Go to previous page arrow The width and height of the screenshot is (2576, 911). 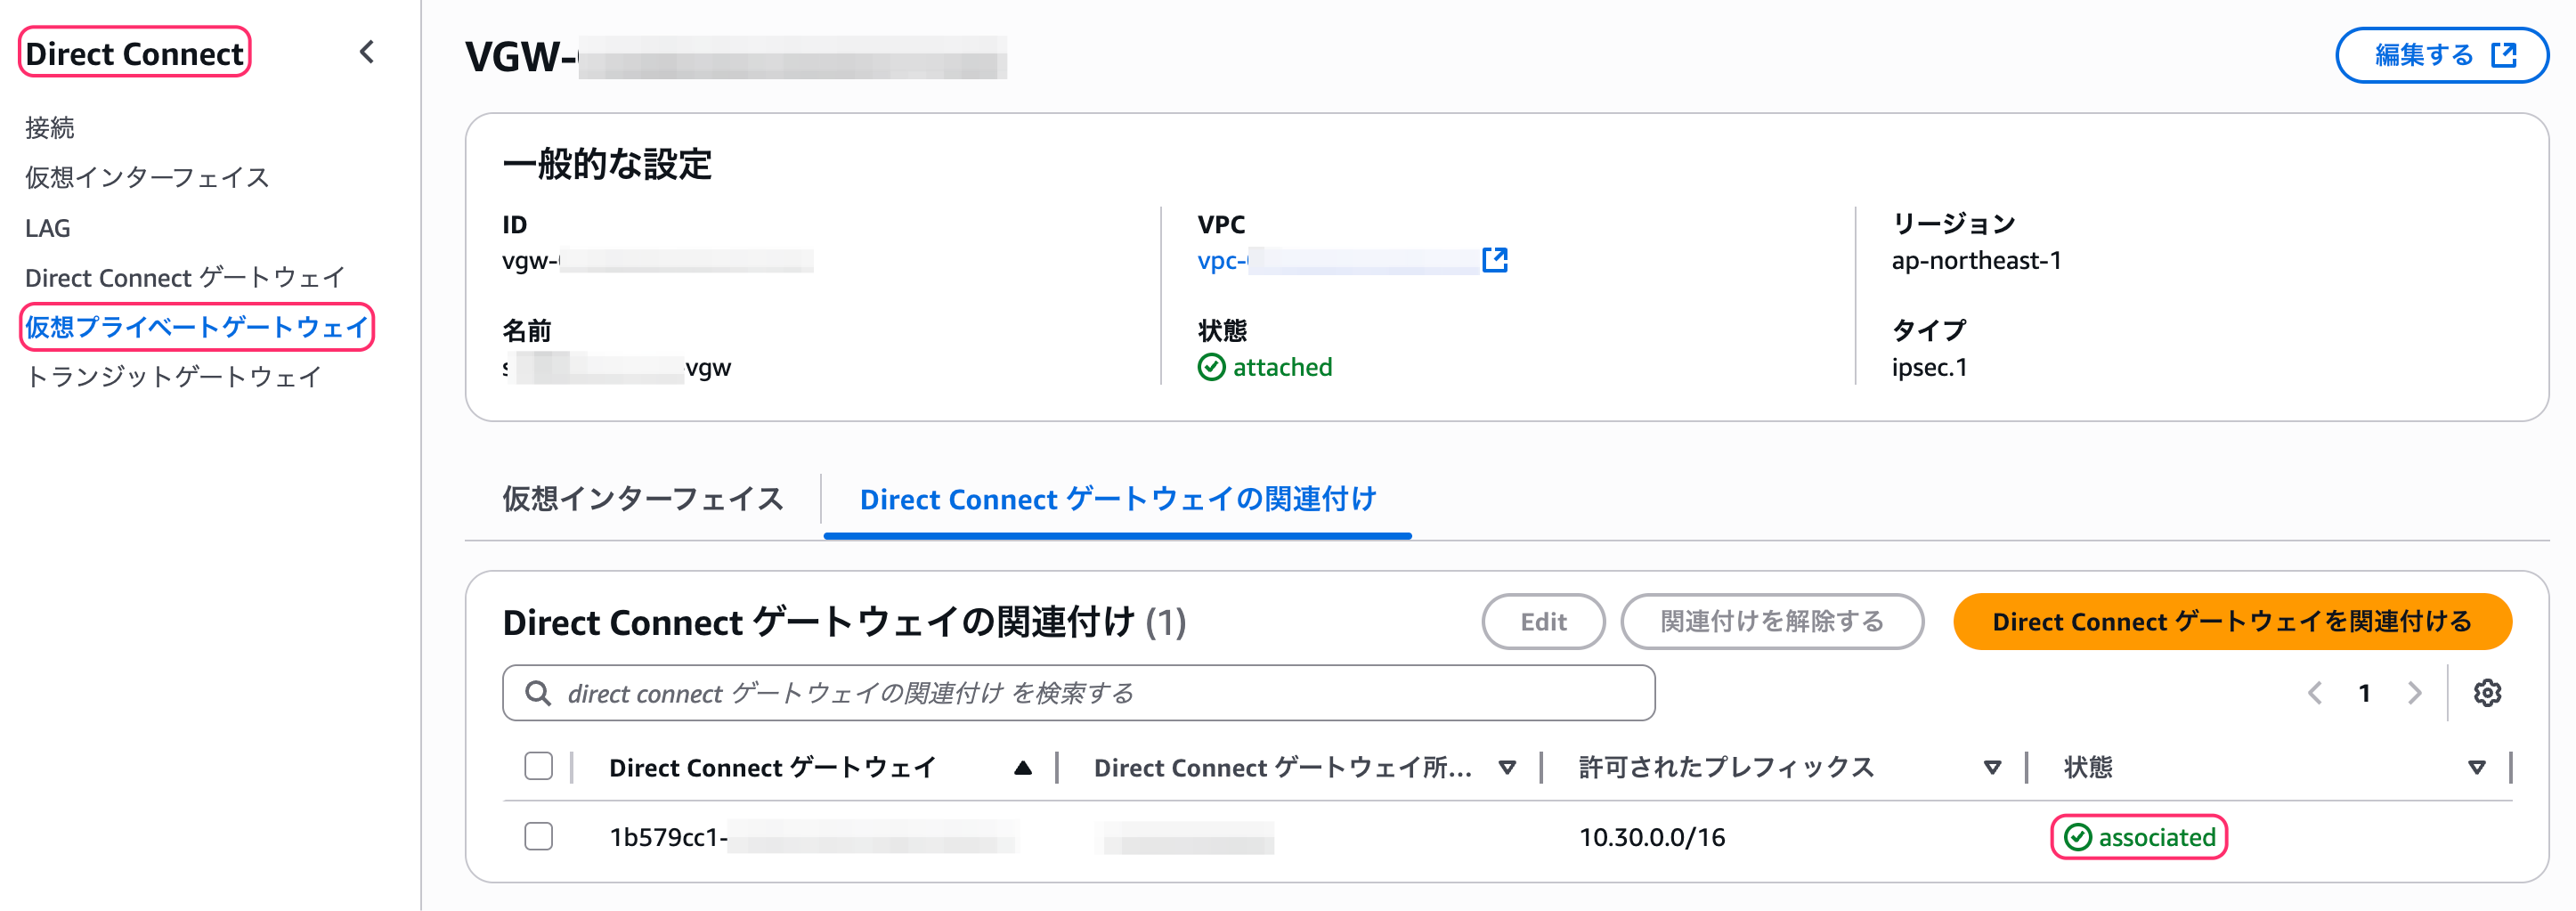tap(2315, 693)
